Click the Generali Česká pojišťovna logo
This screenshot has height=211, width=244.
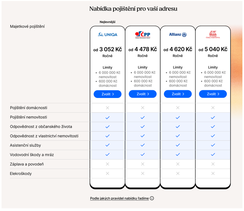tap(213, 35)
